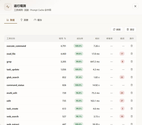Open the 8 errors badge for grep
This screenshot has height=125, width=142.
point(122,62)
